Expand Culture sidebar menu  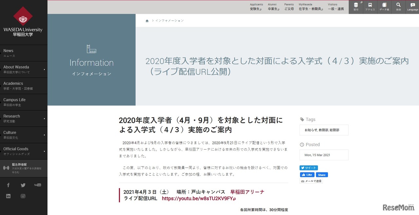pyautogui.click(x=24, y=135)
